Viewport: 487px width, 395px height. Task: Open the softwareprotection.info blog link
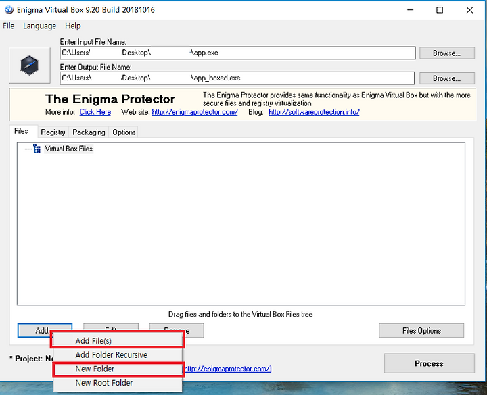314,112
